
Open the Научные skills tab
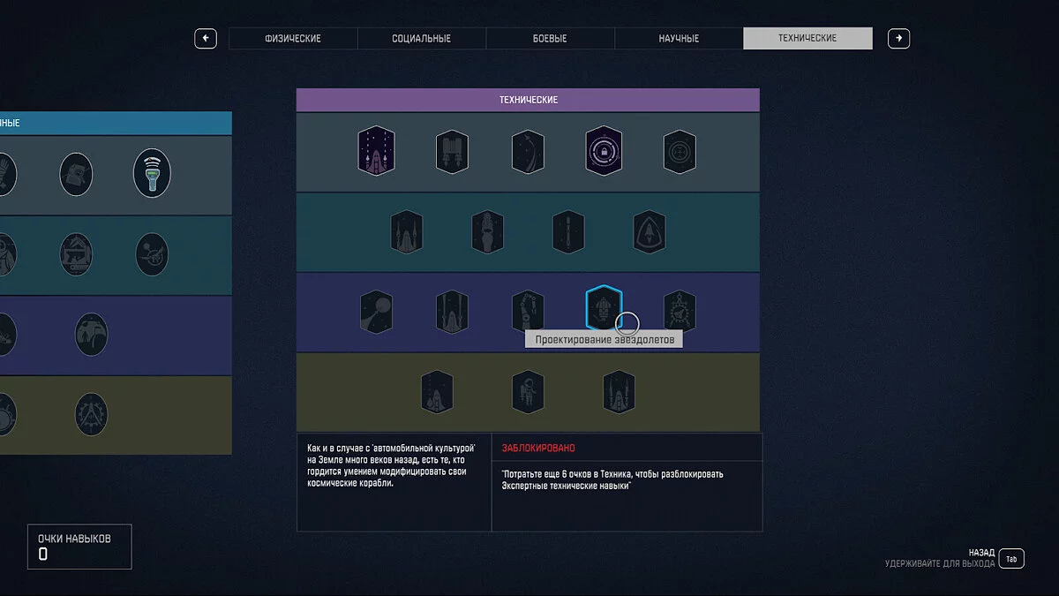(x=679, y=39)
